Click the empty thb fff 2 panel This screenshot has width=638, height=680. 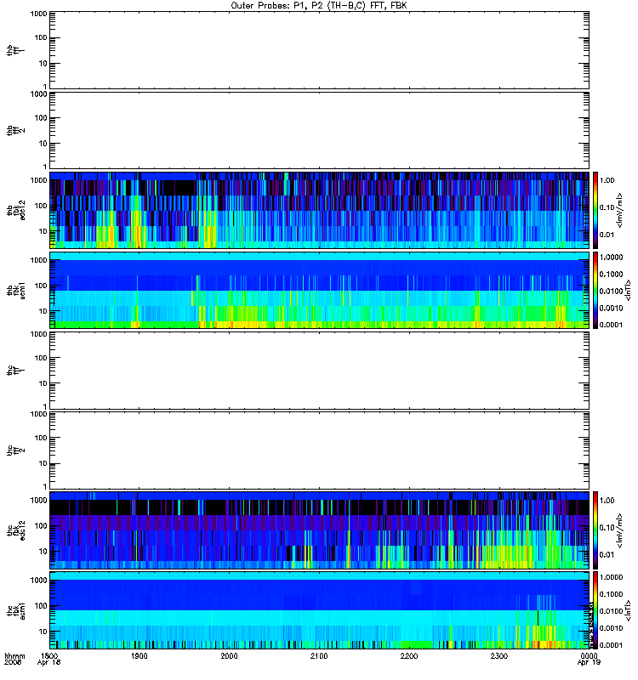pyautogui.click(x=320, y=131)
